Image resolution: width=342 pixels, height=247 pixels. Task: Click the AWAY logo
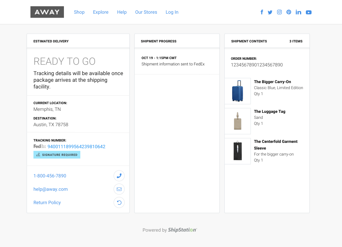[x=47, y=12]
